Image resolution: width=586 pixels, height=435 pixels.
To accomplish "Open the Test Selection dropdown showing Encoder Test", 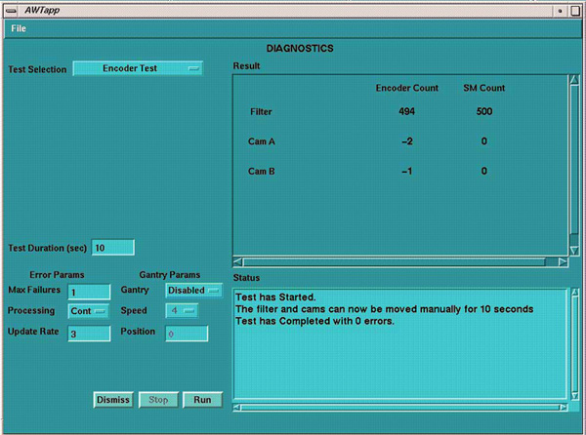I will coord(138,68).
